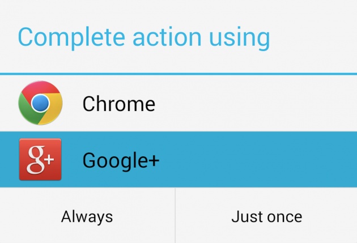Choose the Google+ text label
The height and width of the screenshot is (243, 357).
pyautogui.click(x=121, y=161)
